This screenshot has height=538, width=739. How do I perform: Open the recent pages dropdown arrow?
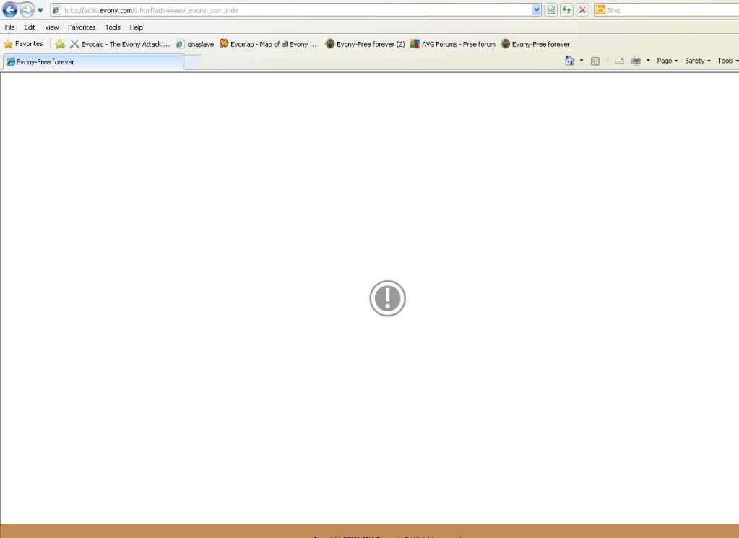[40, 10]
